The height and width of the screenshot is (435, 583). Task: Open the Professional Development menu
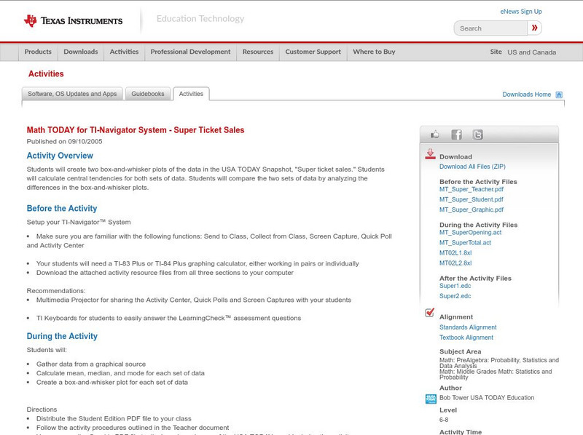click(x=190, y=52)
